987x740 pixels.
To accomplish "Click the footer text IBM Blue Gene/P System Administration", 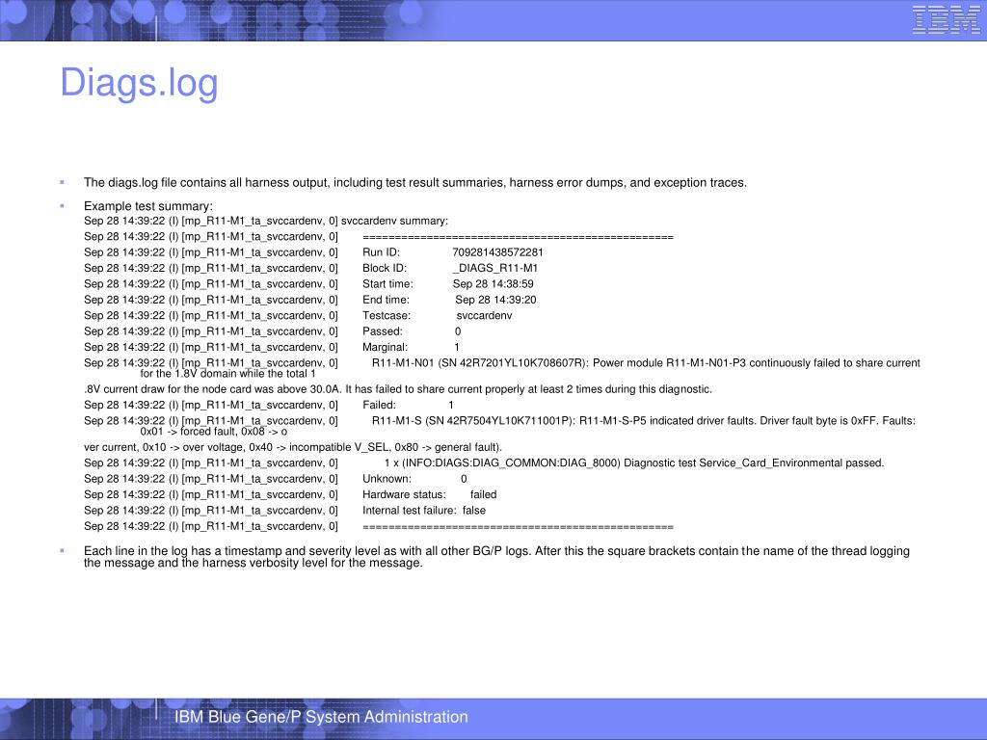I will coord(321,717).
